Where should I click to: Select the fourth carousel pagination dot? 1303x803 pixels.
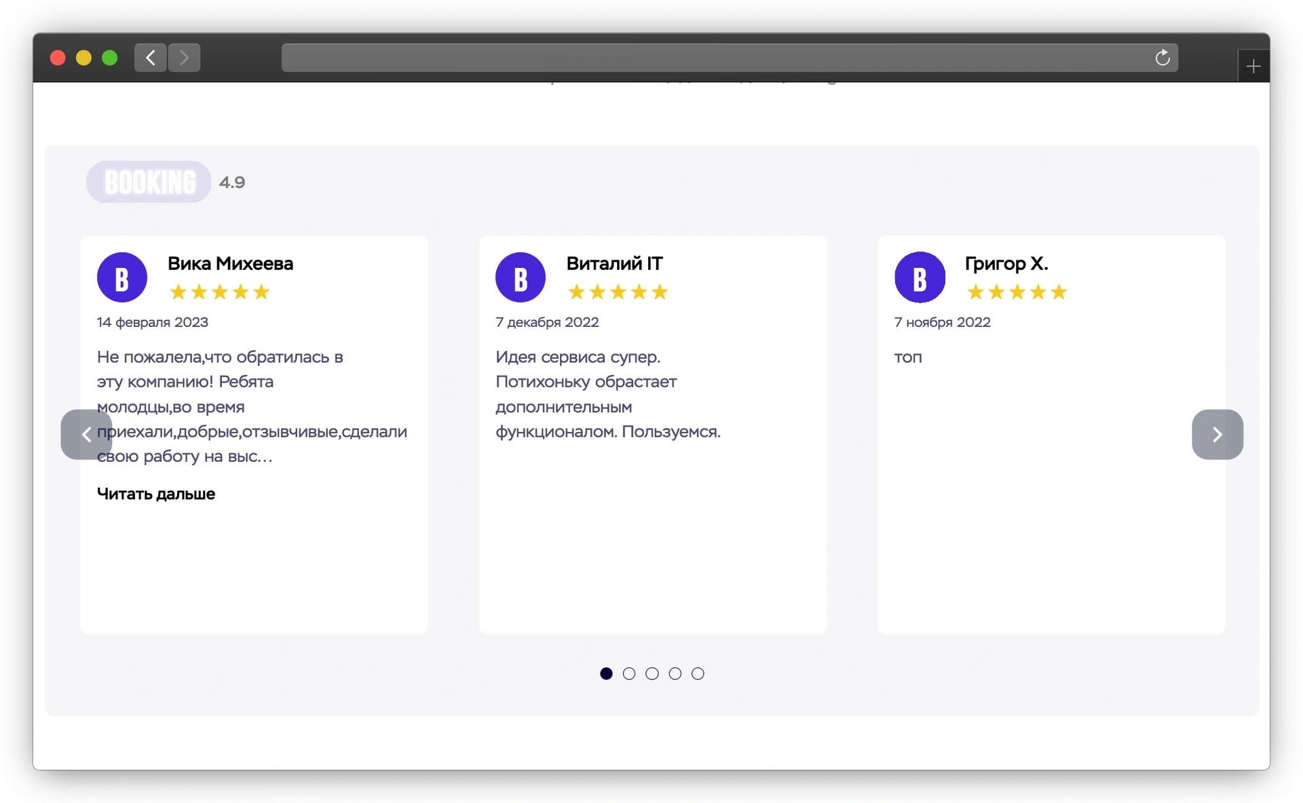pos(675,673)
